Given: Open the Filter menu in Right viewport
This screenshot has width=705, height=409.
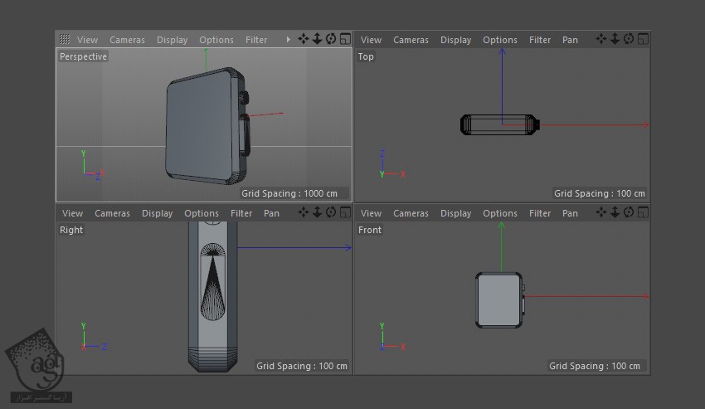Looking at the screenshot, I should (x=241, y=213).
